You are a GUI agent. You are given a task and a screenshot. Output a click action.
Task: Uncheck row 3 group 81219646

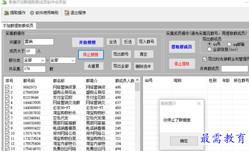coord(7,97)
